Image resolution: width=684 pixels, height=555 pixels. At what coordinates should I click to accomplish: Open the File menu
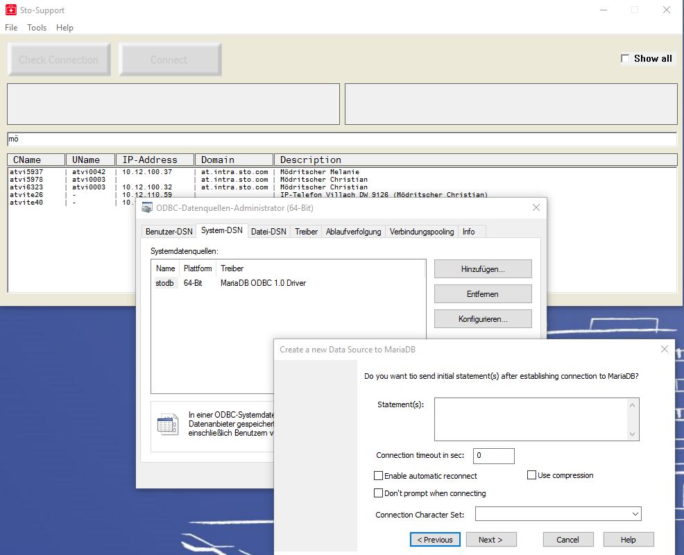11,28
